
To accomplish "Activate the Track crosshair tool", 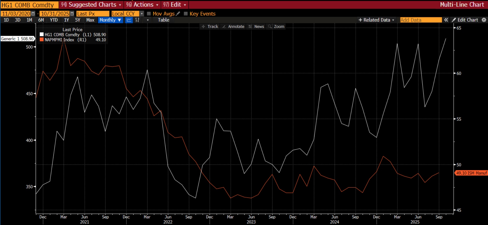I will [210, 26].
